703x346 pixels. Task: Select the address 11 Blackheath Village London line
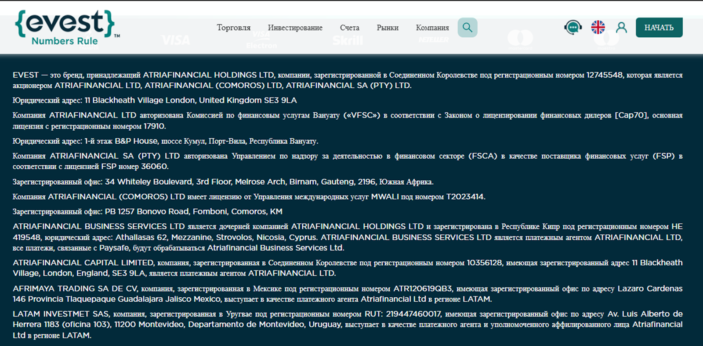[x=155, y=100]
